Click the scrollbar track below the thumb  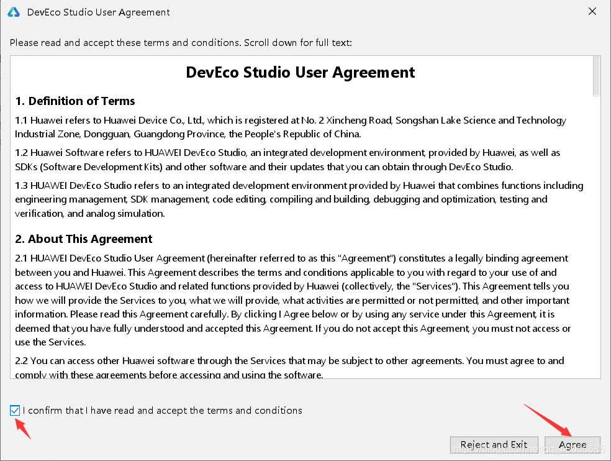coord(597,237)
